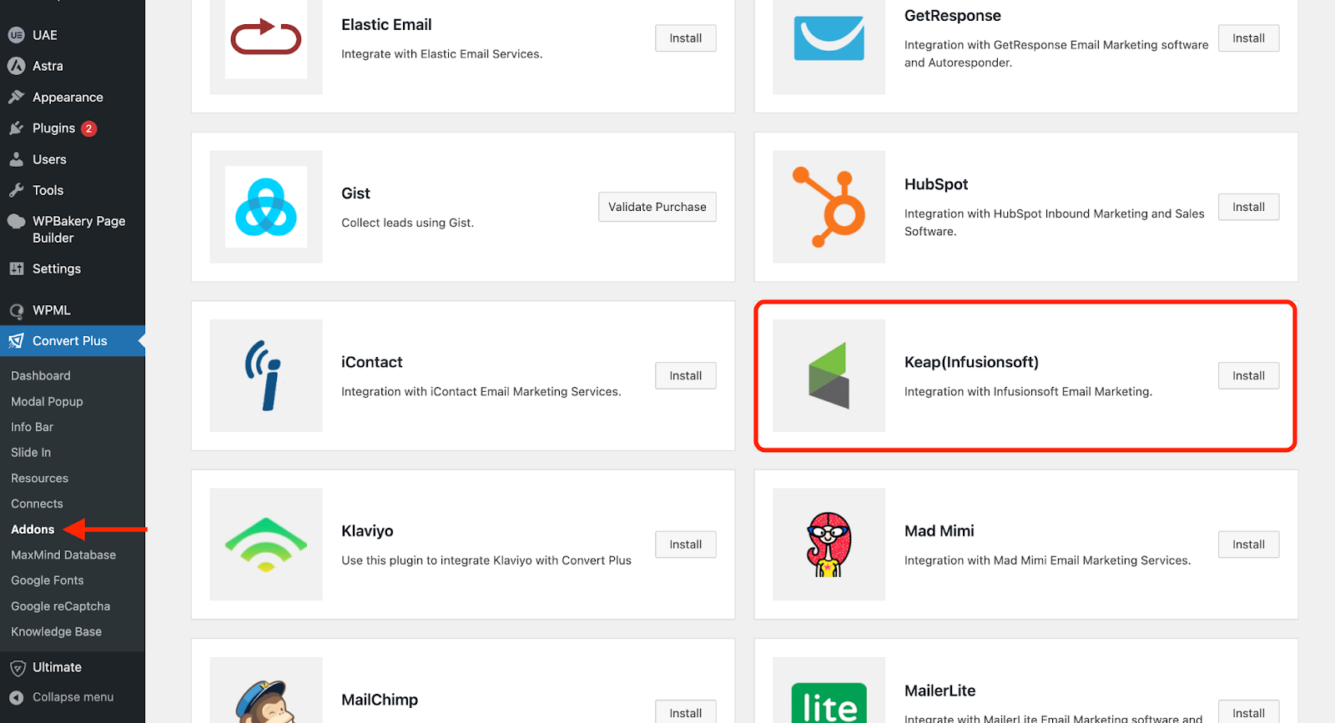Install the GetResponse addon
Image resolution: width=1335 pixels, height=723 pixels.
tap(1248, 38)
